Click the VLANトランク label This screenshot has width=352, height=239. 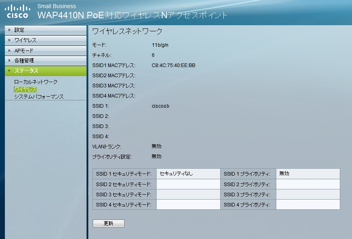(x=107, y=147)
